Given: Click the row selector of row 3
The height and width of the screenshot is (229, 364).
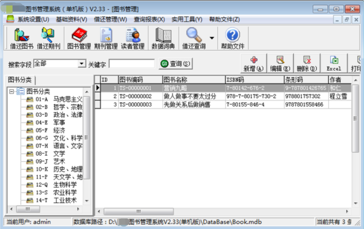Looking at the screenshot, I should click(98, 105).
